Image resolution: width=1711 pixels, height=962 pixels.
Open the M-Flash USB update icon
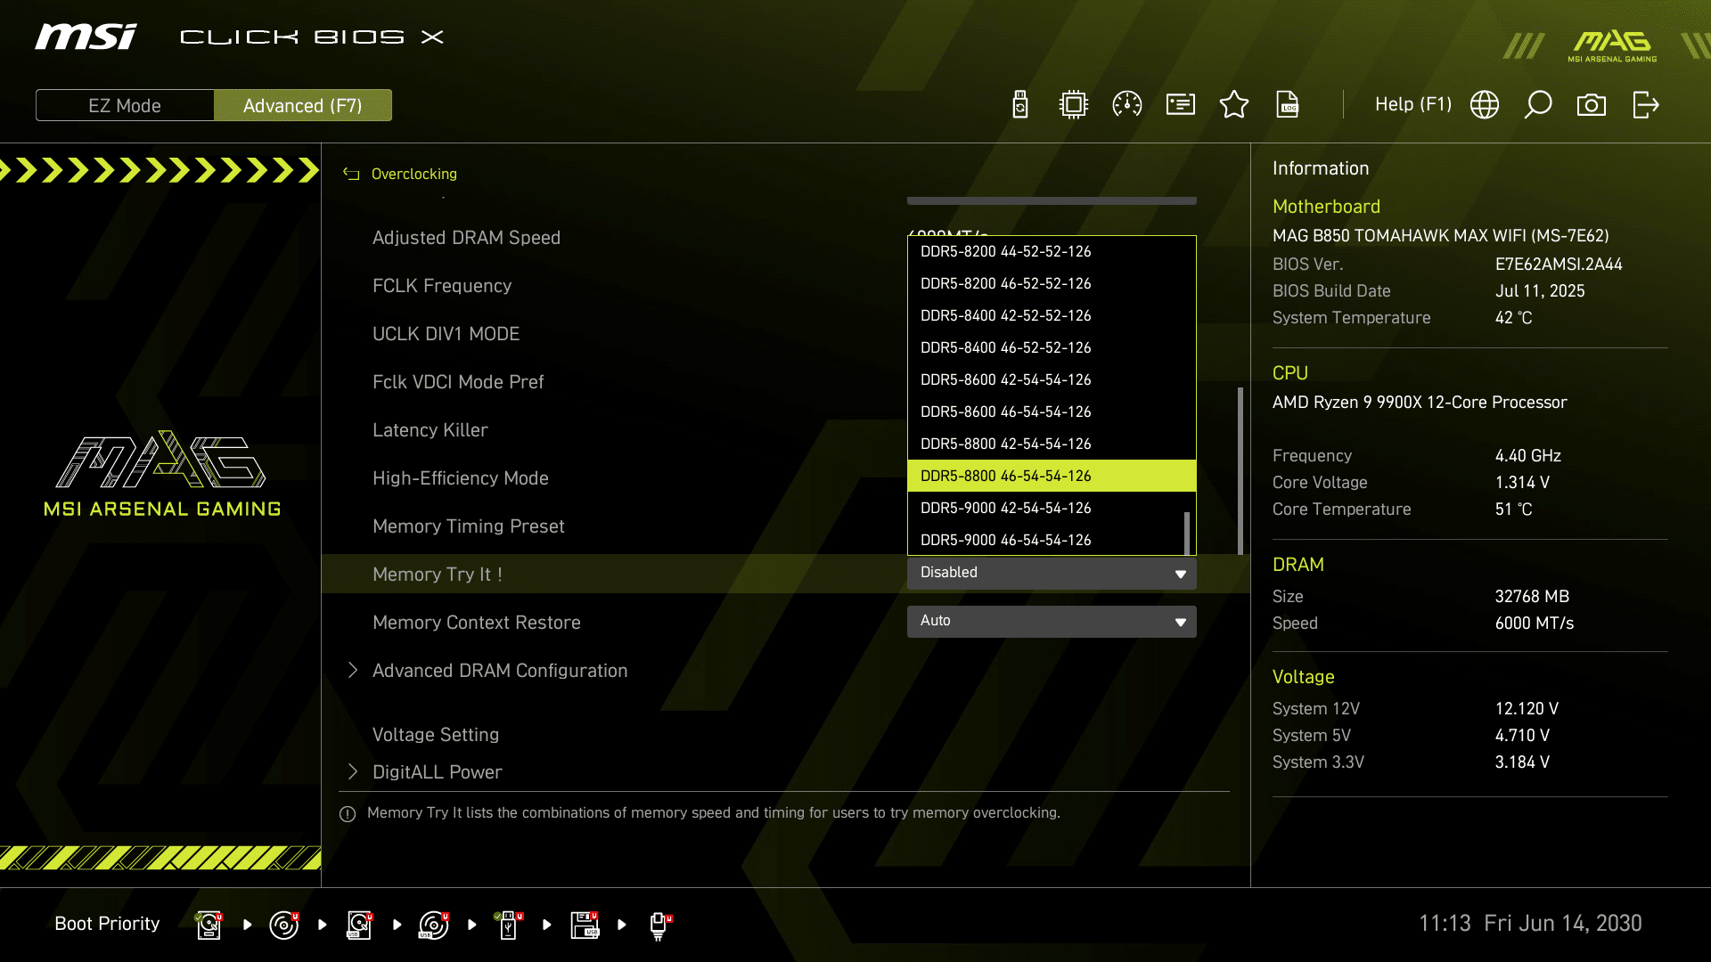pos(1020,104)
